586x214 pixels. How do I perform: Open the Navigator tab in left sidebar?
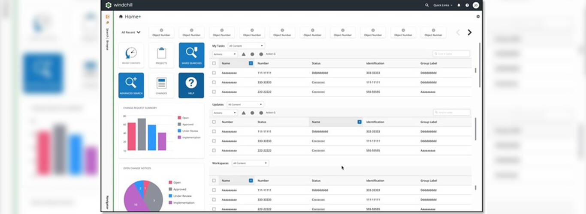coord(107,202)
